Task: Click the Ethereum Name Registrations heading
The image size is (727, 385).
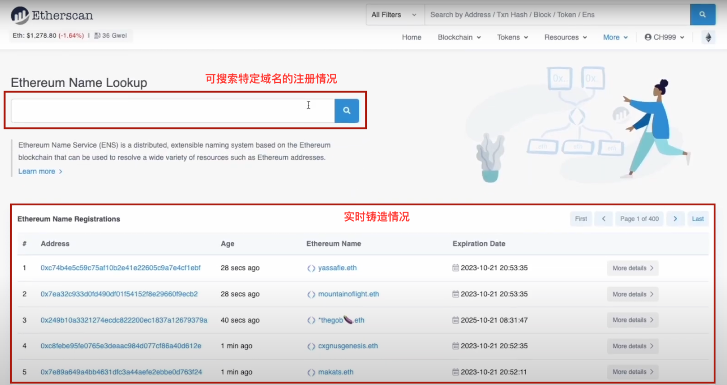Action: pyautogui.click(x=69, y=219)
